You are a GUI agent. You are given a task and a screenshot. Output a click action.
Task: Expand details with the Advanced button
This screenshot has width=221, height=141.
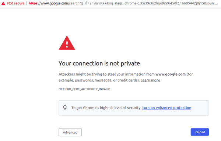[70, 132]
